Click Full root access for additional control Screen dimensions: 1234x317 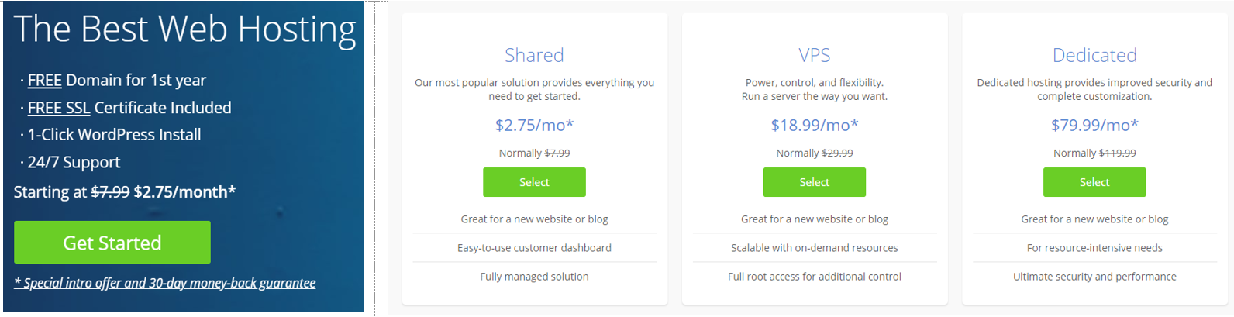[x=814, y=277]
